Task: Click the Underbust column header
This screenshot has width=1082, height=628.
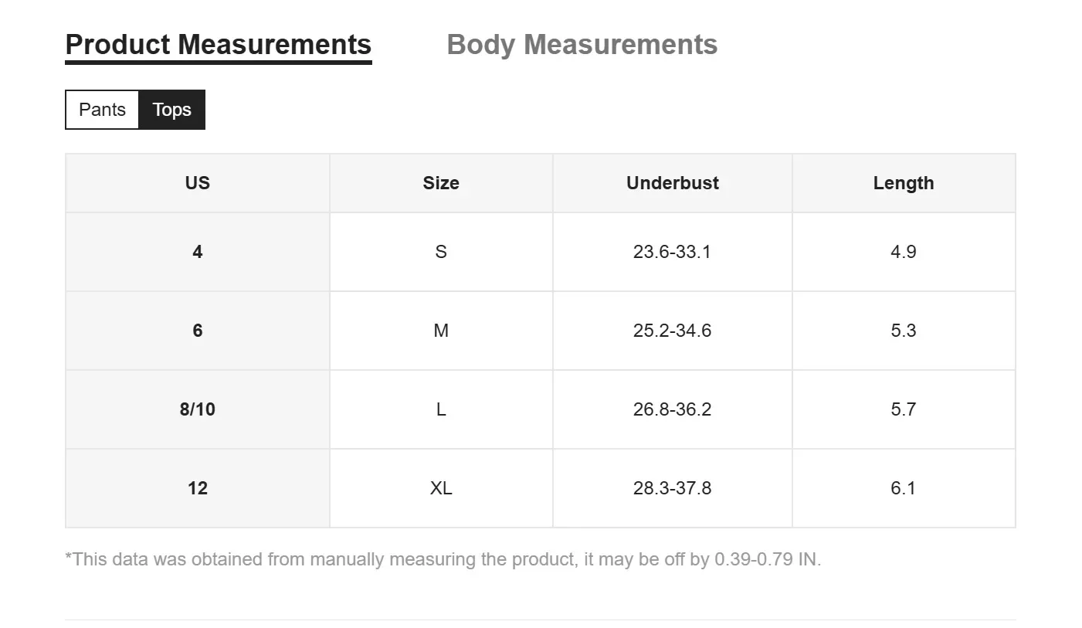Action: [x=672, y=183]
